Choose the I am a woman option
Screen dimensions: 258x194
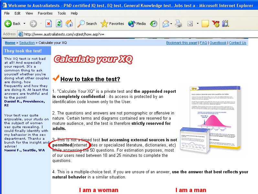click(99, 190)
